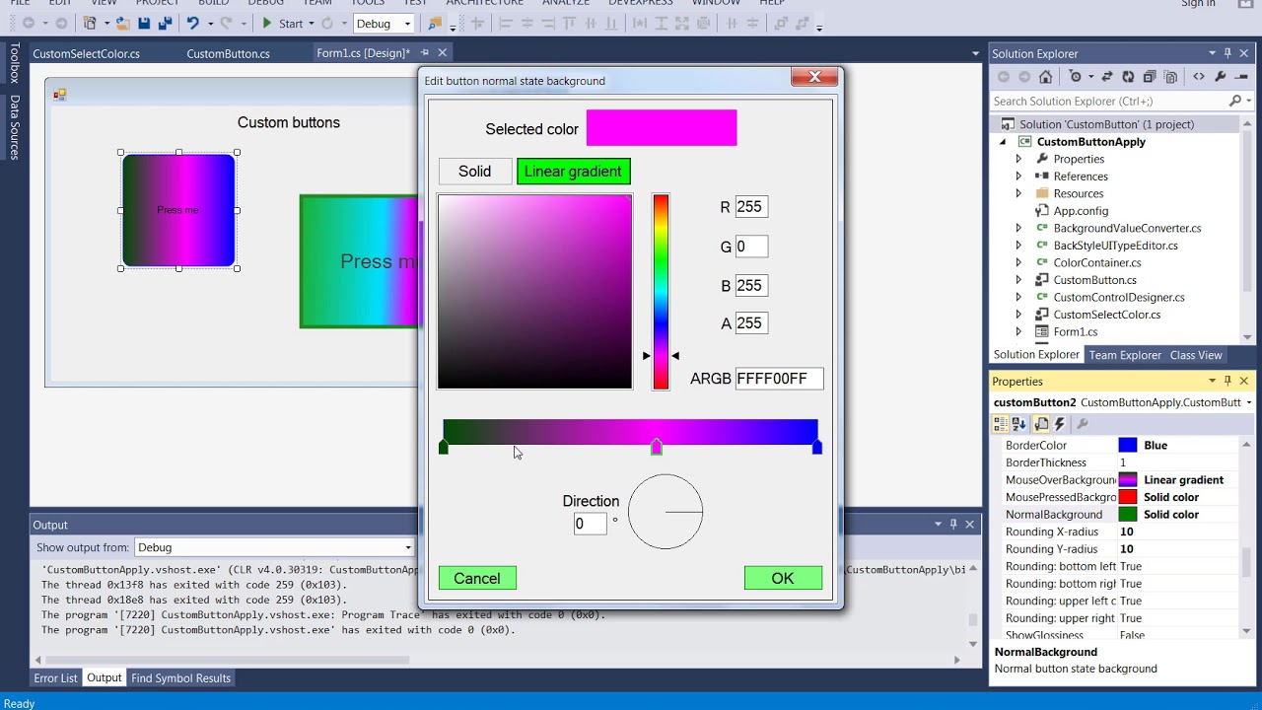Click New Project icon in main toolbar
This screenshot has width=1262, height=710.
click(90, 23)
